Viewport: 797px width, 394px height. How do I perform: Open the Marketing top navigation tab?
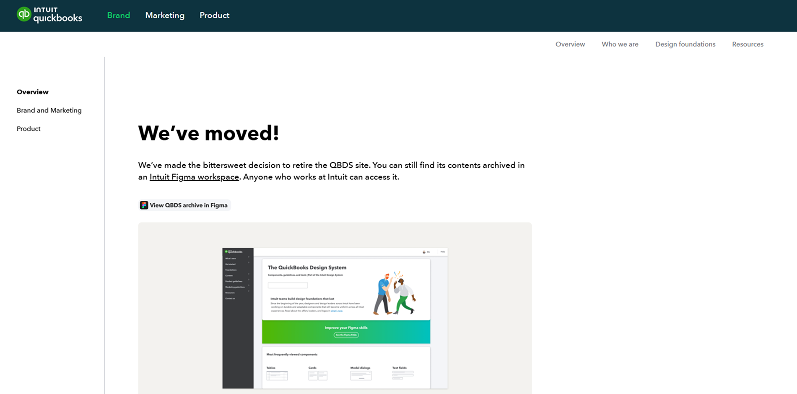tap(165, 16)
